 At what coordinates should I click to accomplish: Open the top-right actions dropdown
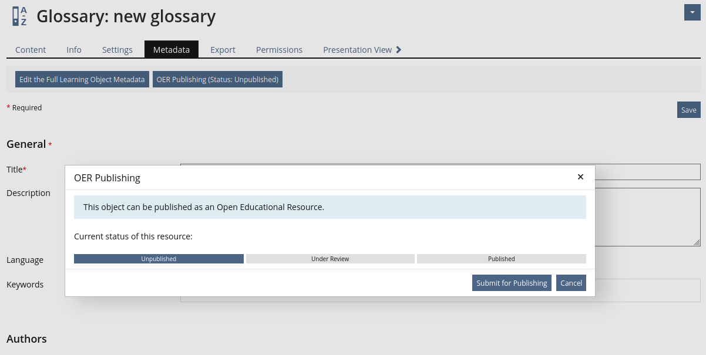(692, 12)
